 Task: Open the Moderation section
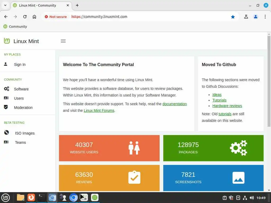pyautogui.click(x=23, y=108)
